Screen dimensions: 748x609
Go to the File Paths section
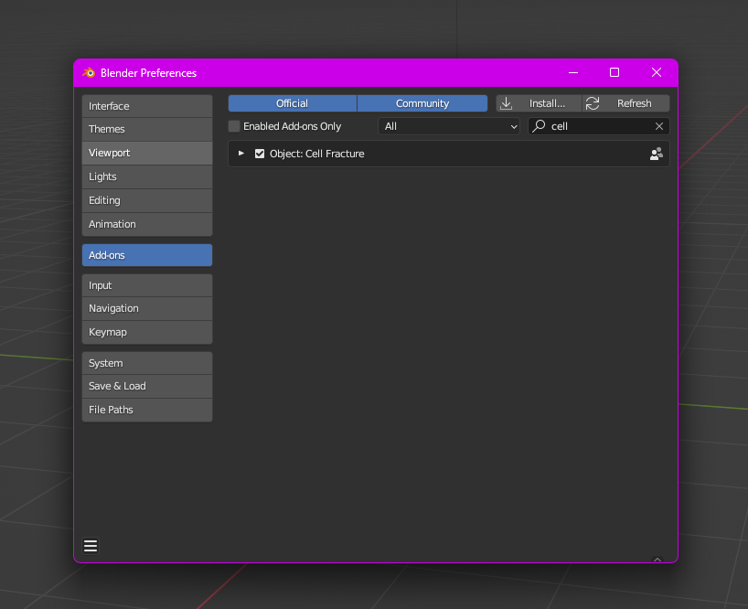point(146,410)
